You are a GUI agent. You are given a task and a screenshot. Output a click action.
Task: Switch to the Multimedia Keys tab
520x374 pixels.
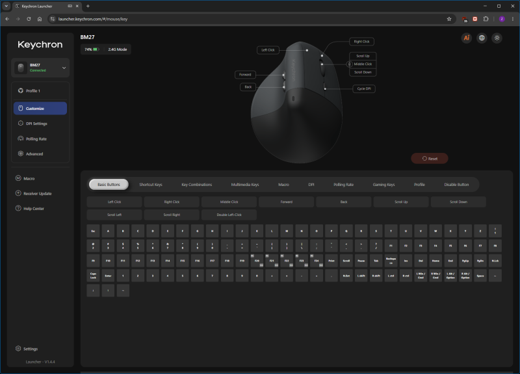pos(245,185)
